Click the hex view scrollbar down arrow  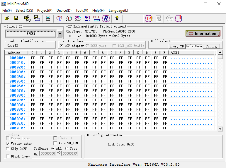[220, 128]
